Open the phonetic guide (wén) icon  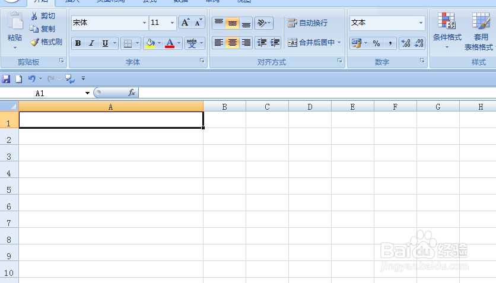pos(192,43)
